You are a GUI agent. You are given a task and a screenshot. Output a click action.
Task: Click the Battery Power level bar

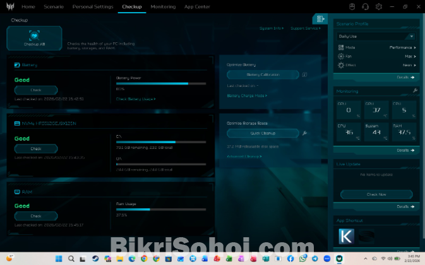(x=161, y=84)
